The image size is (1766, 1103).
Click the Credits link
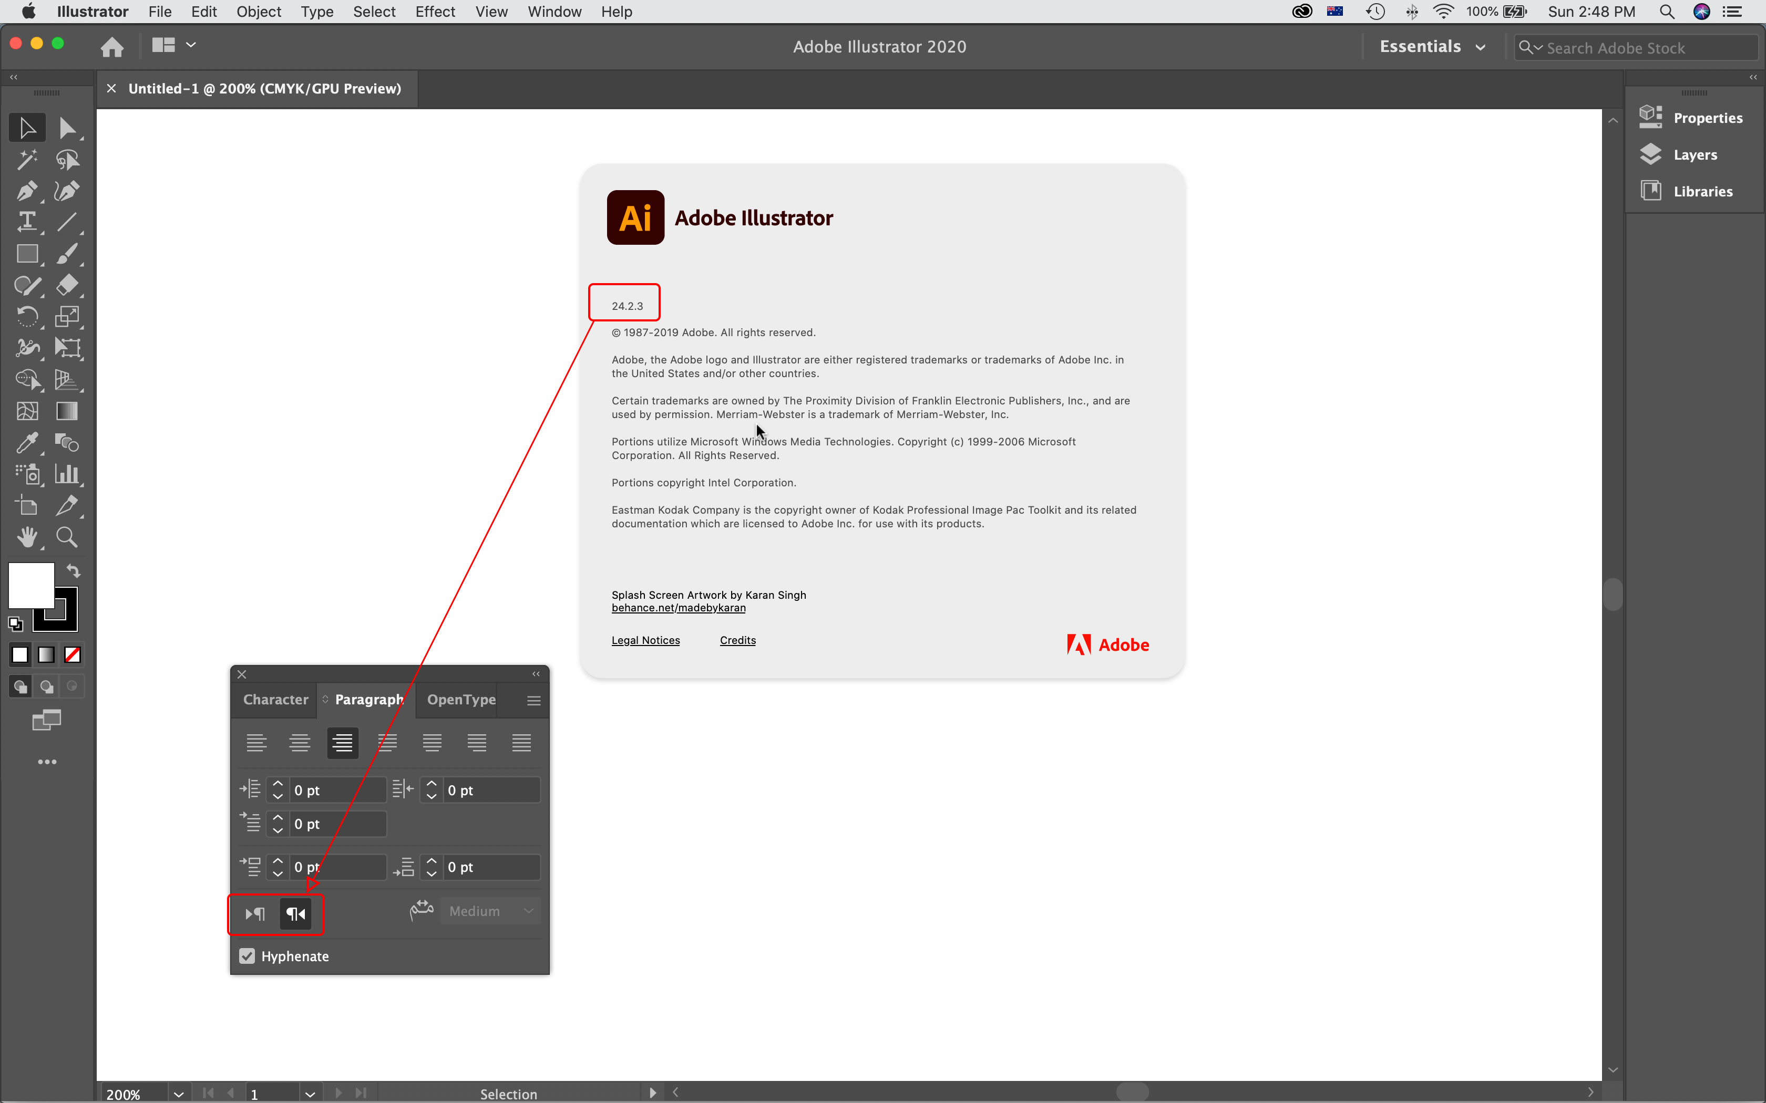pos(737,639)
